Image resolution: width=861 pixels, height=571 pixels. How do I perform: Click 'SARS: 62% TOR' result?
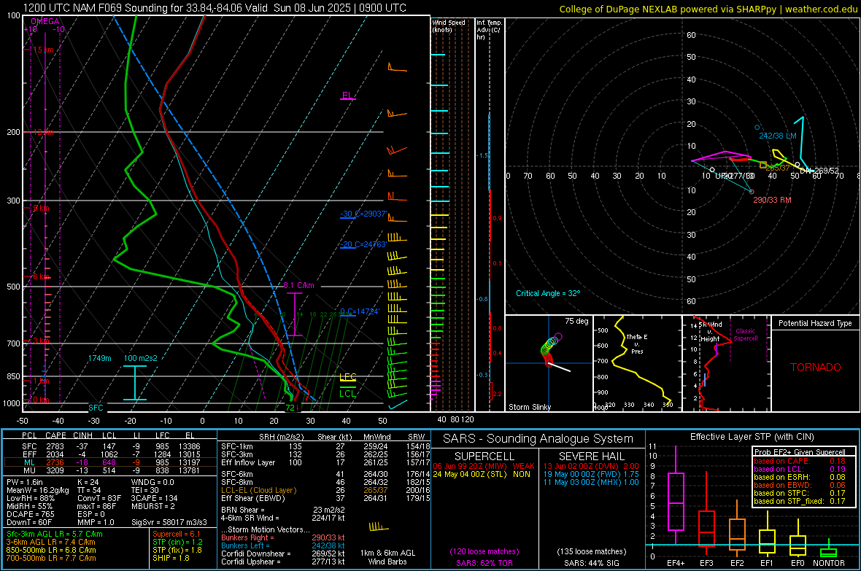tap(484, 563)
